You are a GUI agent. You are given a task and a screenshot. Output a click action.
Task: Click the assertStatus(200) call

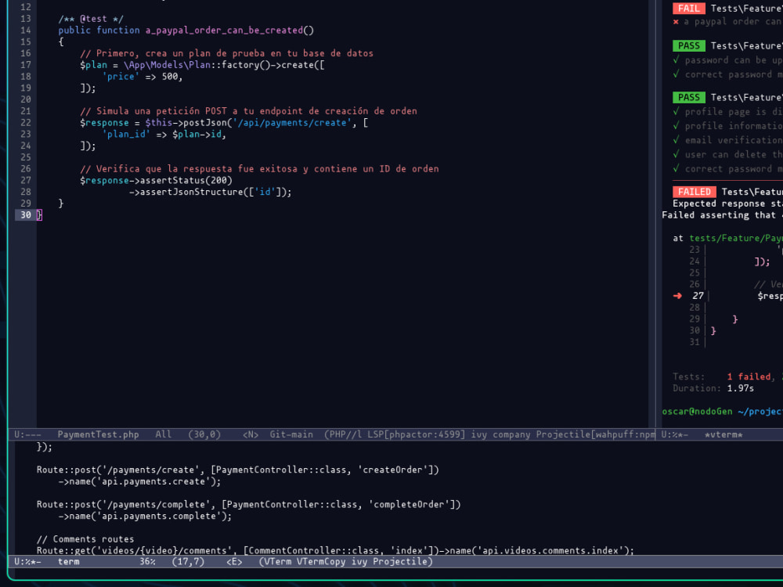click(186, 180)
